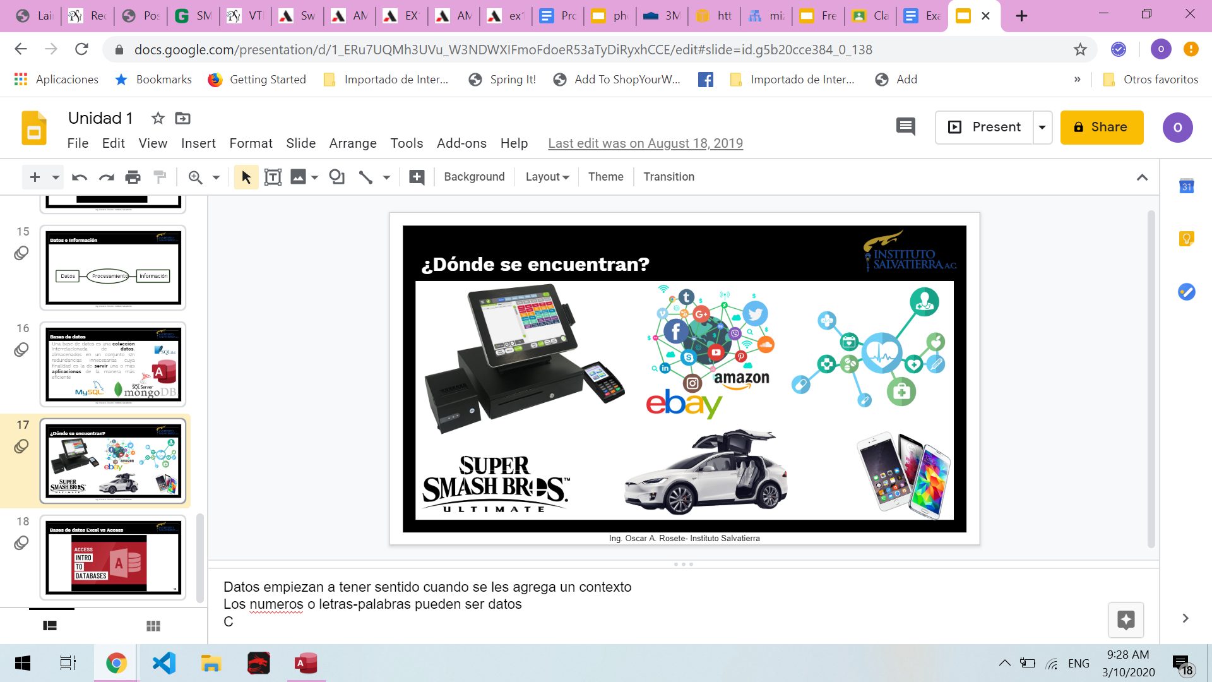The image size is (1212, 682).
Task: Open the Present options dropdown arrow
Action: coord(1042,127)
